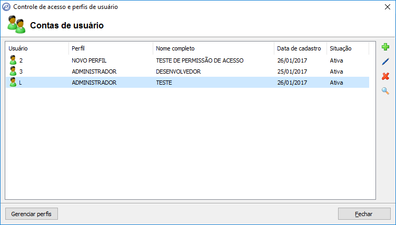Click the blue pencil edit user icon
Viewport: 396px width, 225px height.
click(x=385, y=62)
